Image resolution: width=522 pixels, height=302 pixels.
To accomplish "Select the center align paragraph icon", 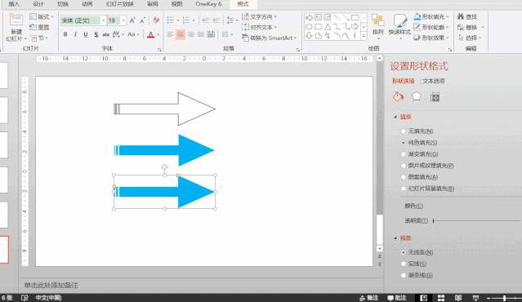I will 181,34.
